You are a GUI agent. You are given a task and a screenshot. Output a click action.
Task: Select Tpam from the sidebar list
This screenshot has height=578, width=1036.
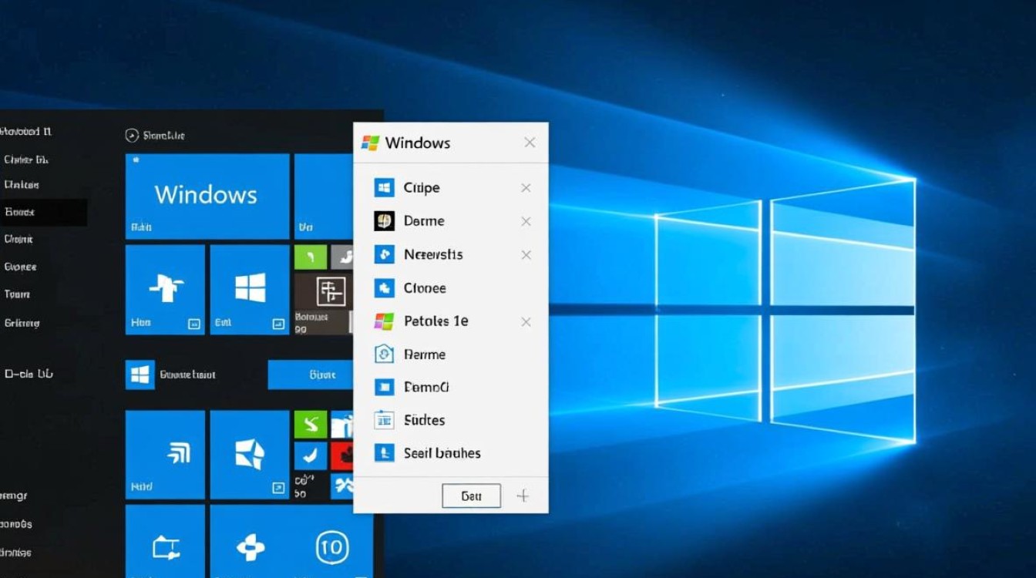[18, 294]
